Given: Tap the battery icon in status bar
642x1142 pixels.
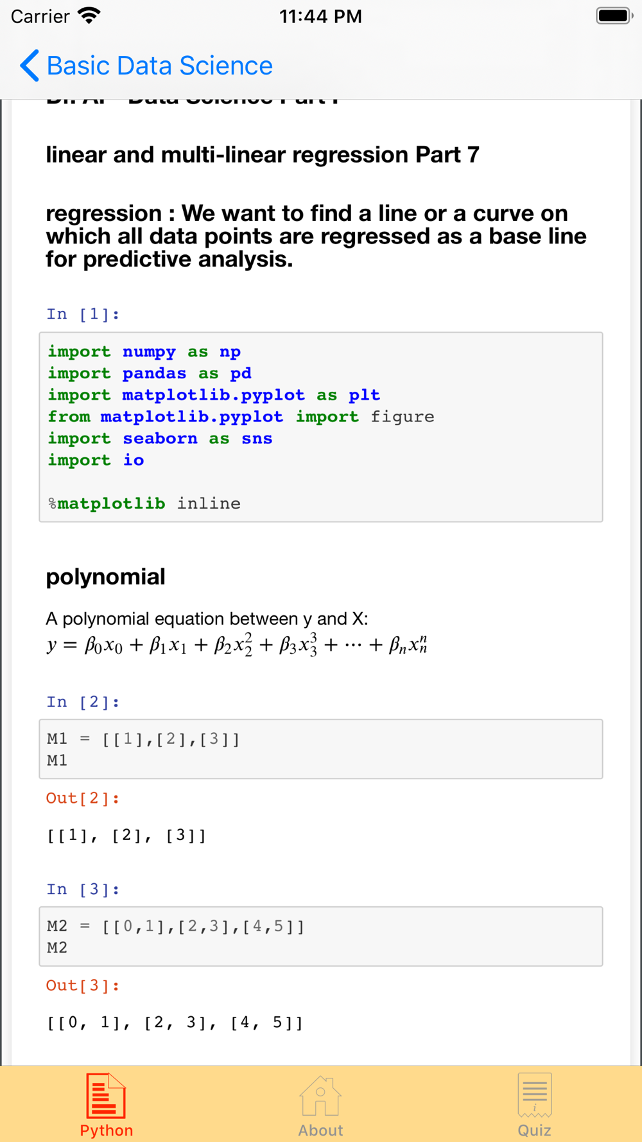Looking at the screenshot, I should 614,16.
